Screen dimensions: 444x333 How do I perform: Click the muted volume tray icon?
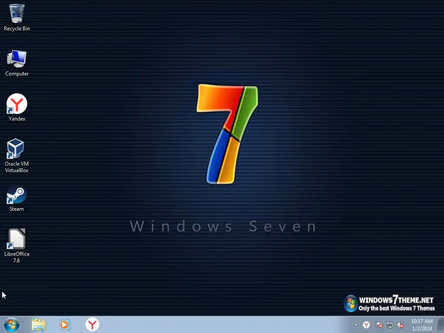point(400,325)
